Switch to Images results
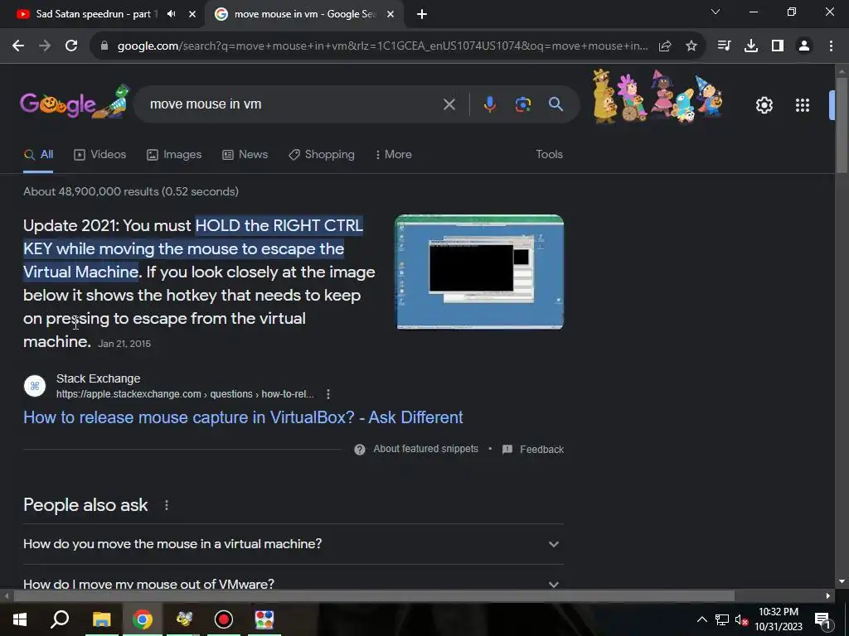The width and height of the screenshot is (849, 636). [x=174, y=155]
